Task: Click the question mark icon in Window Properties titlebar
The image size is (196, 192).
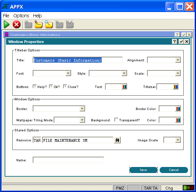Action: (x=175, y=41)
